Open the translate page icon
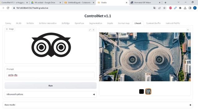 [x=155, y=8]
